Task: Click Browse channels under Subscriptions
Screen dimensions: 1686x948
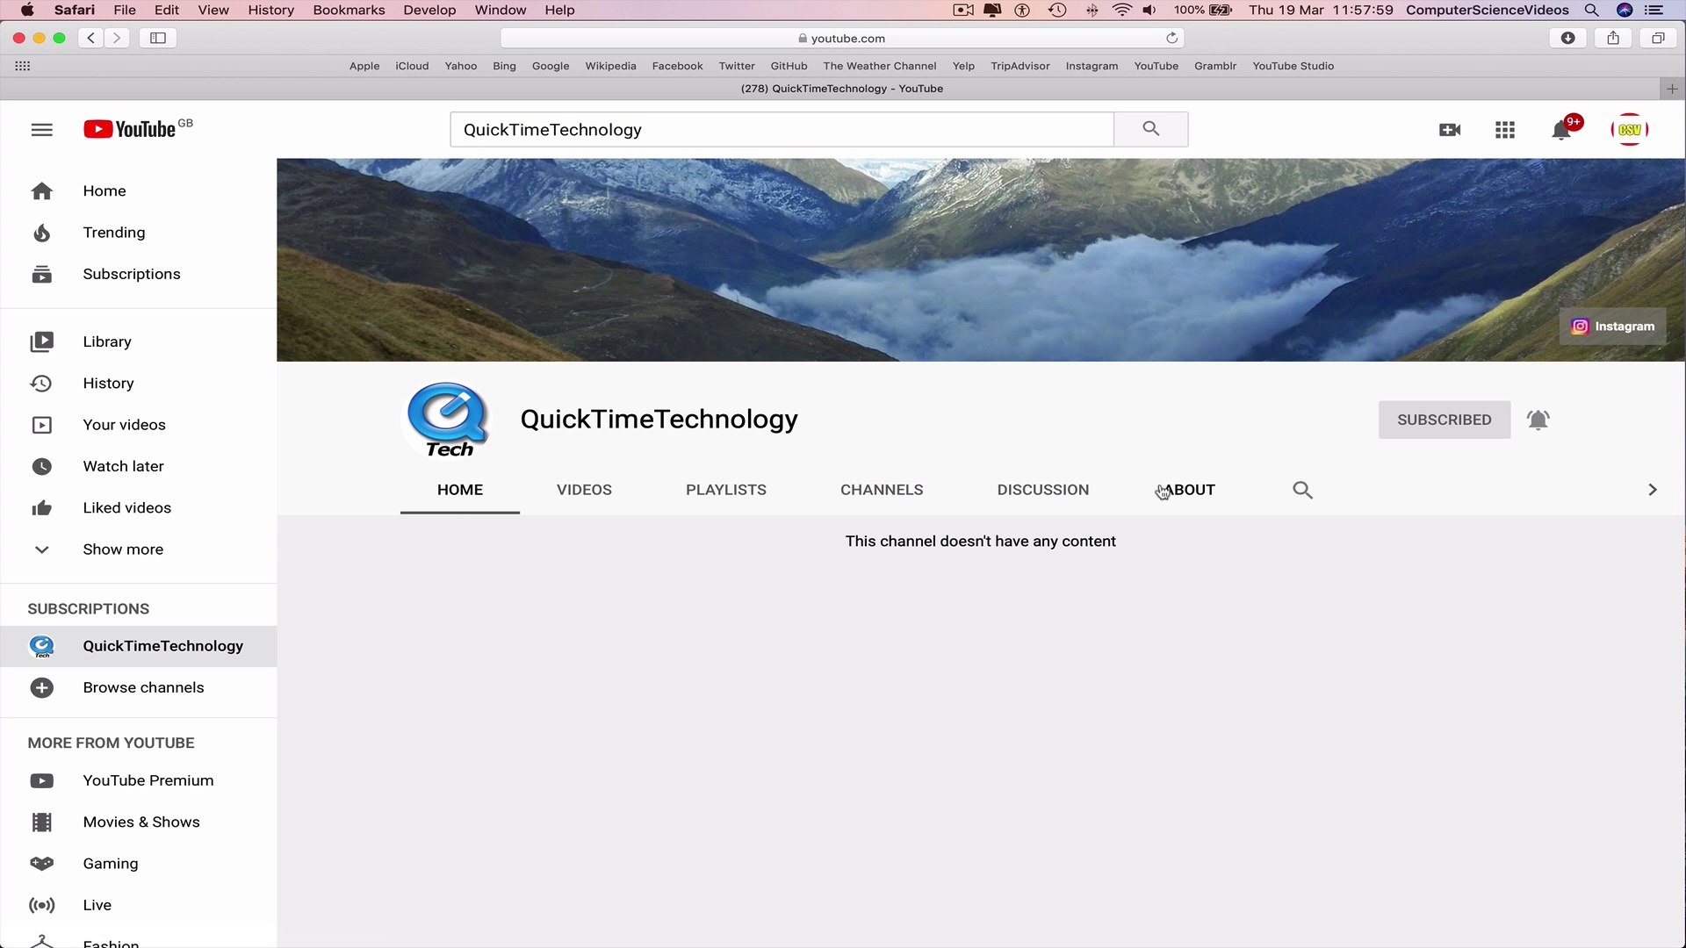Action: click(x=143, y=687)
